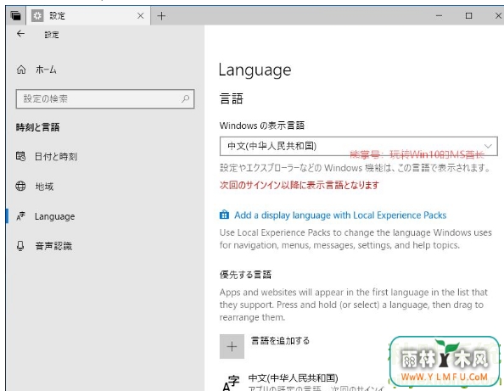Image resolution: width=504 pixels, height=391 pixels.
Task: Click the tab sets icon at the top left of the window
Action: 15,16
